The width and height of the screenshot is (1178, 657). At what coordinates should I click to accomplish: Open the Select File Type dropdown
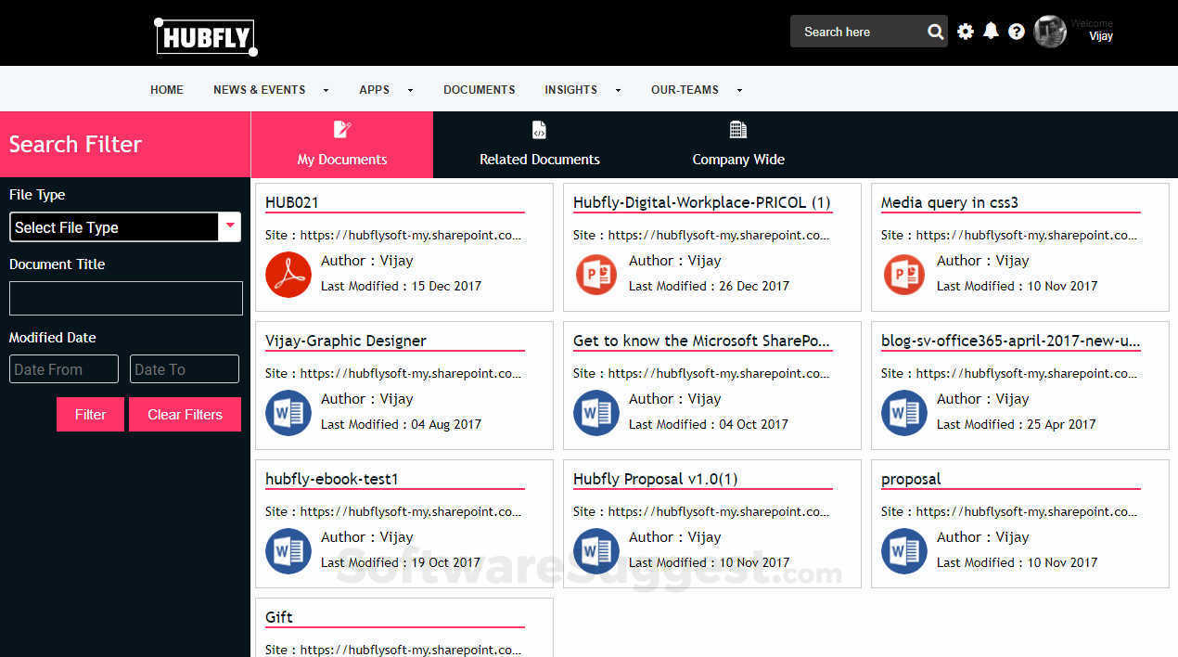pyautogui.click(x=125, y=226)
